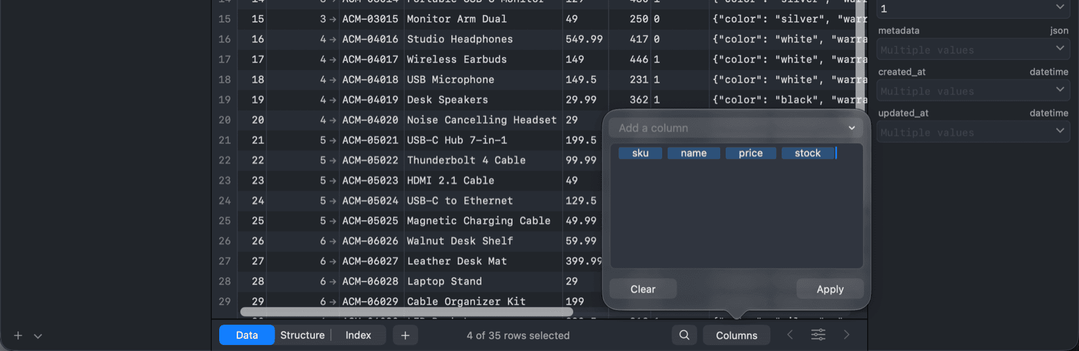Click the horizontal table scrollbar

[407, 312]
